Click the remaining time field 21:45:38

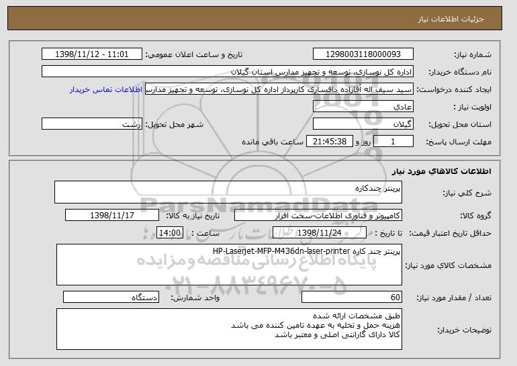pyautogui.click(x=330, y=142)
